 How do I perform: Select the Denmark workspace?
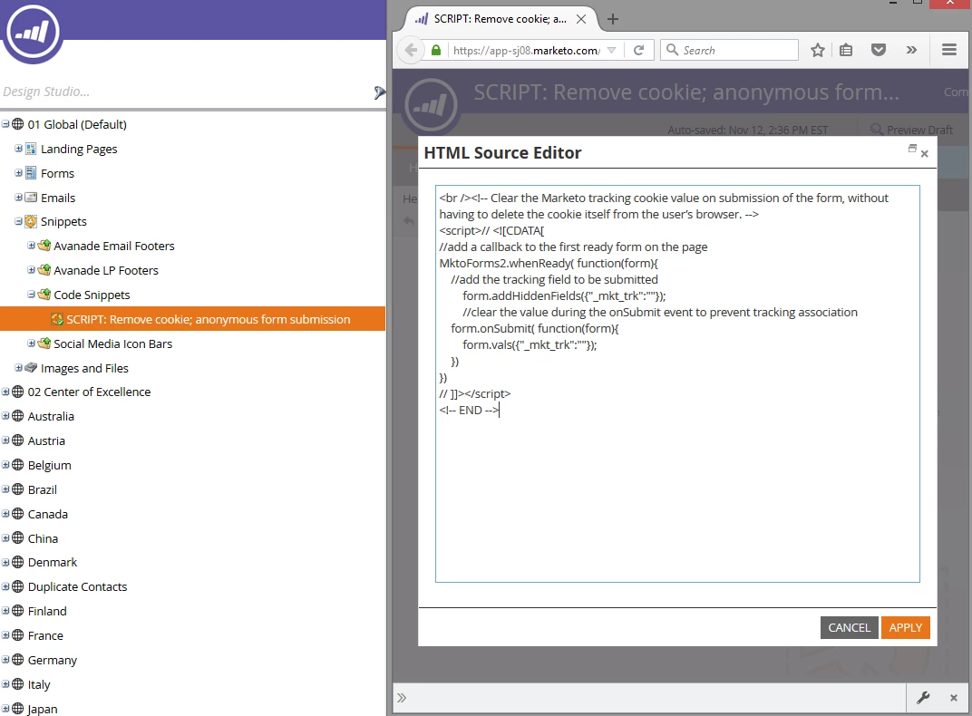[53, 563]
